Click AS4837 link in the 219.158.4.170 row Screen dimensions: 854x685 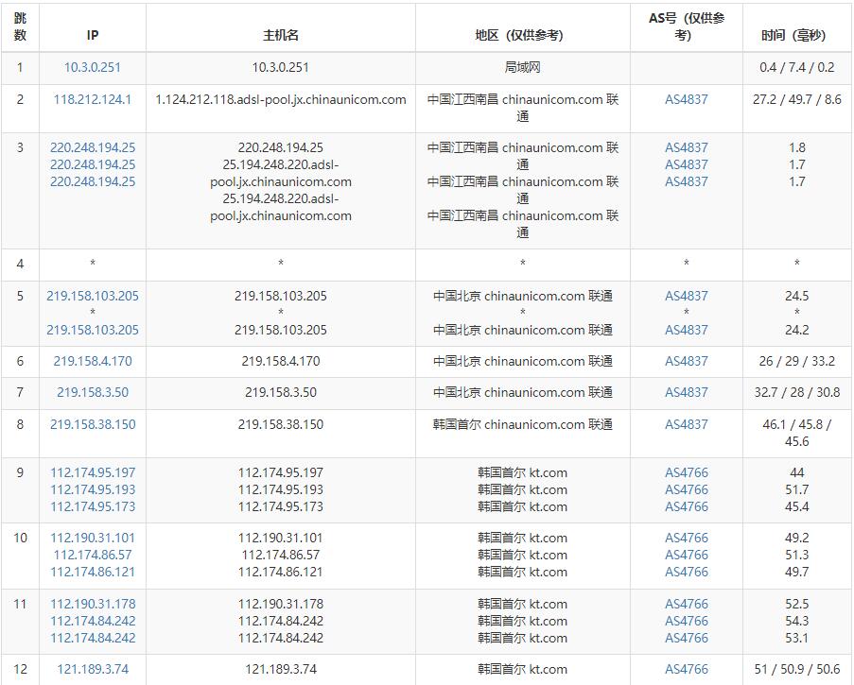pos(687,361)
